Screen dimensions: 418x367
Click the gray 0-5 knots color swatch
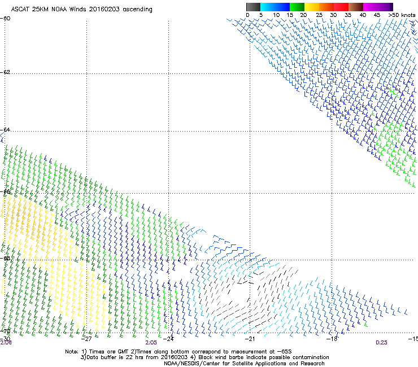click(x=253, y=7)
